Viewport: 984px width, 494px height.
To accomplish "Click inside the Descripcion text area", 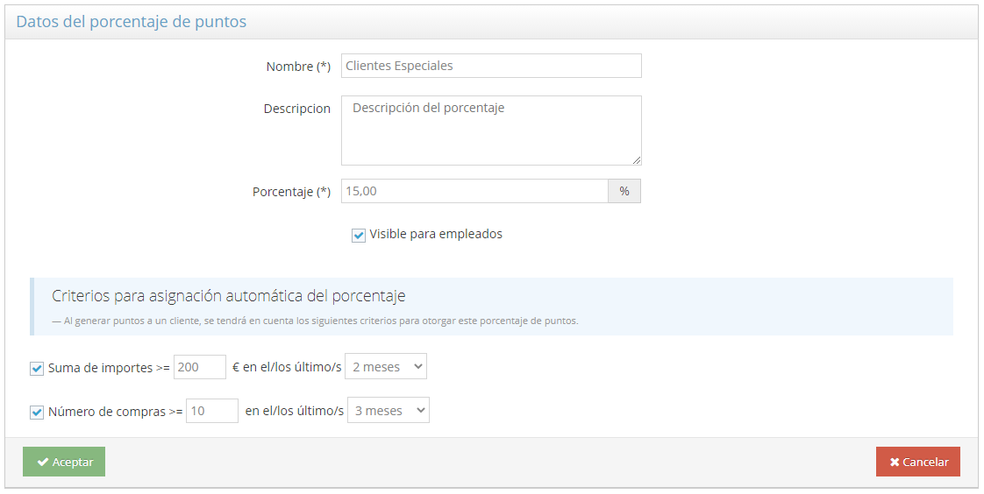I will pos(491,131).
